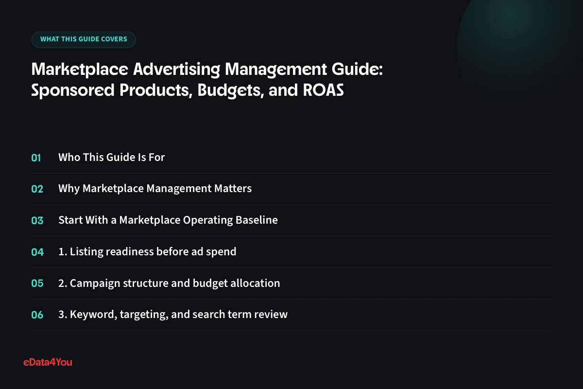Click the number 04 marker

[37, 252]
